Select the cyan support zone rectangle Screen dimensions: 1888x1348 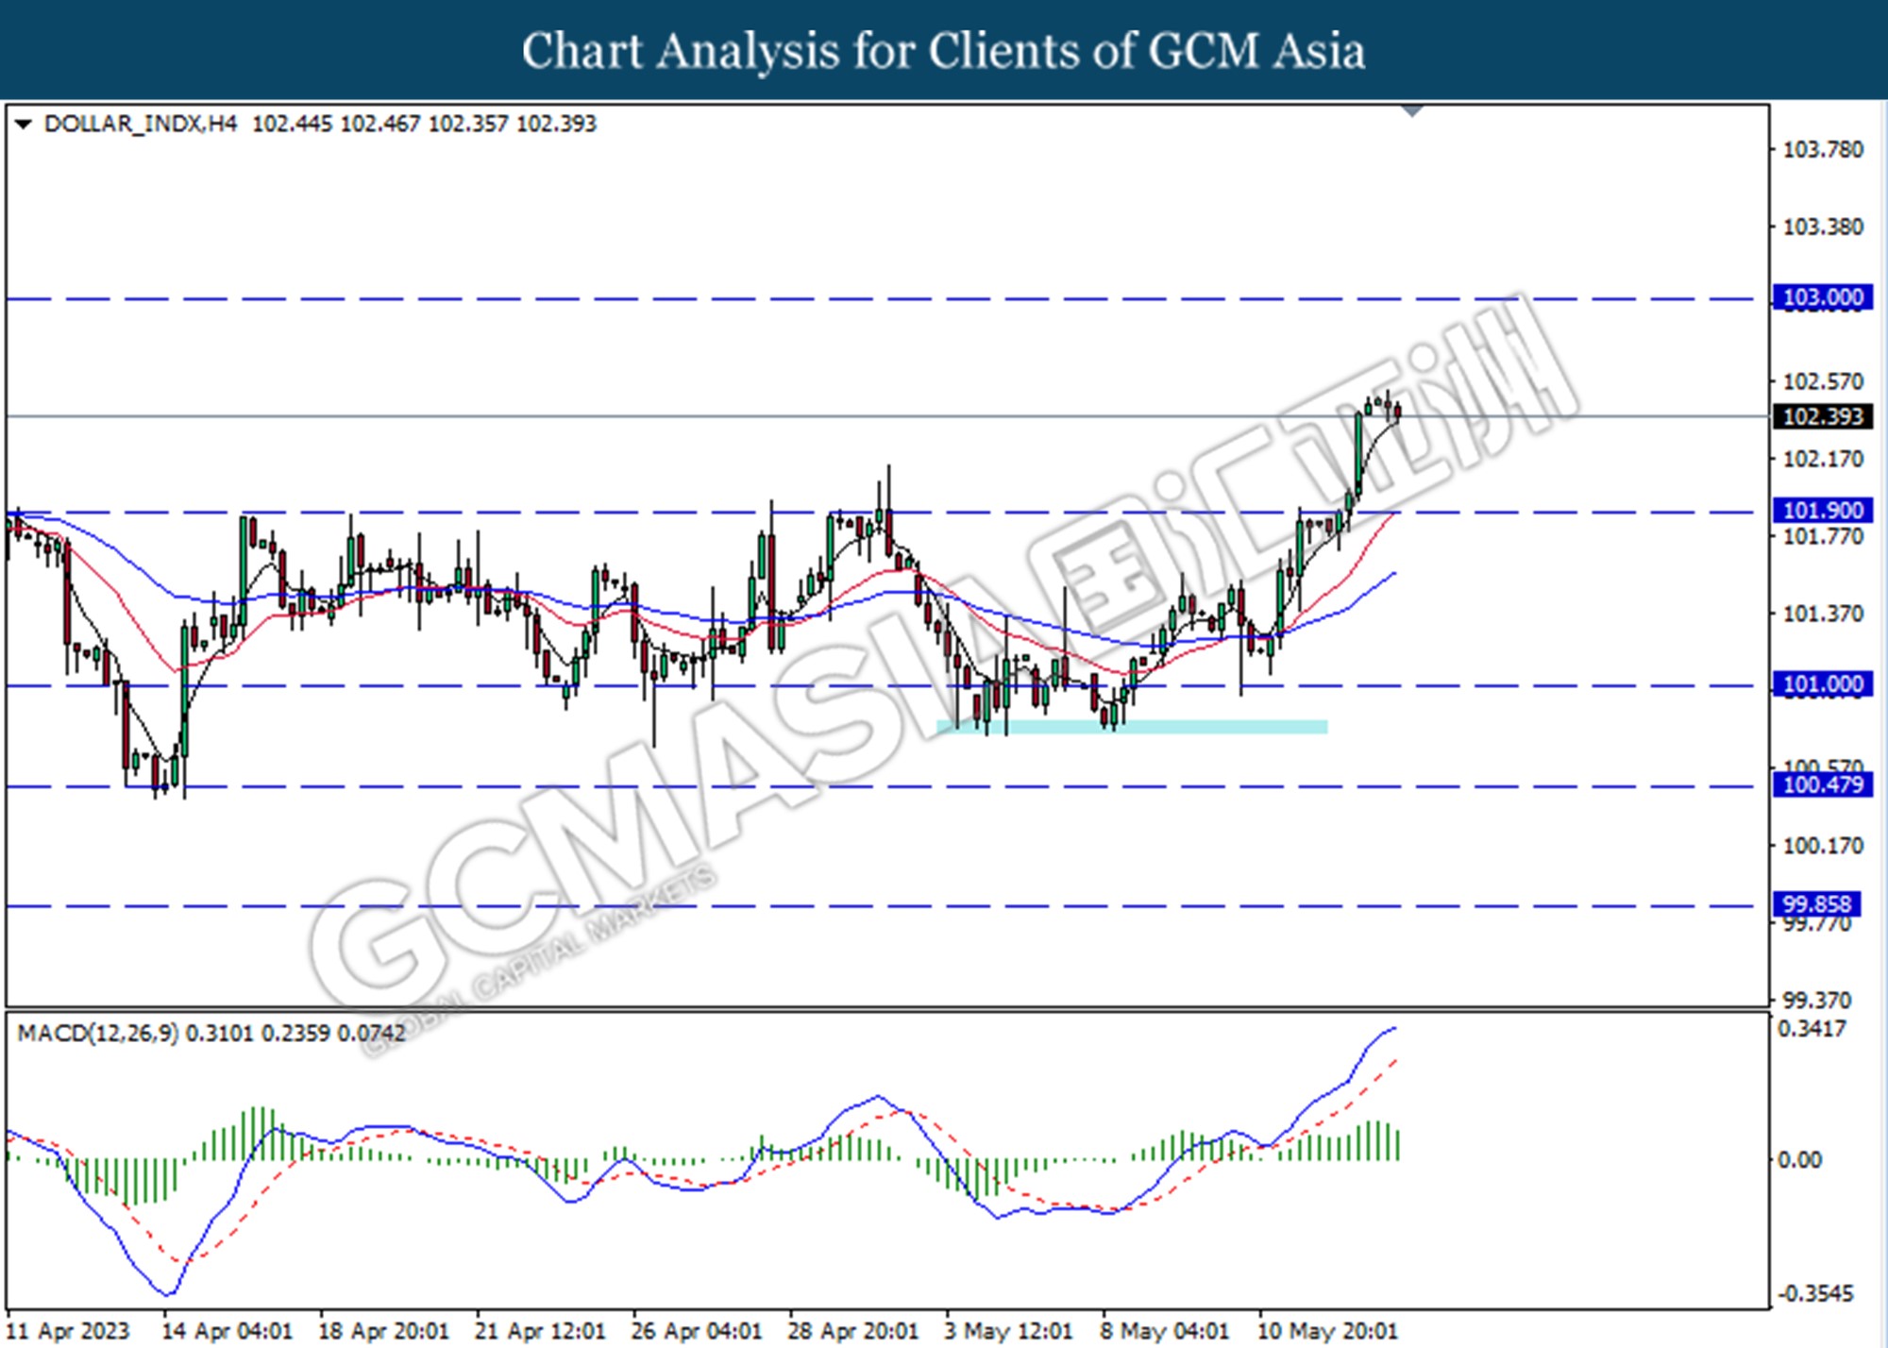1132,727
